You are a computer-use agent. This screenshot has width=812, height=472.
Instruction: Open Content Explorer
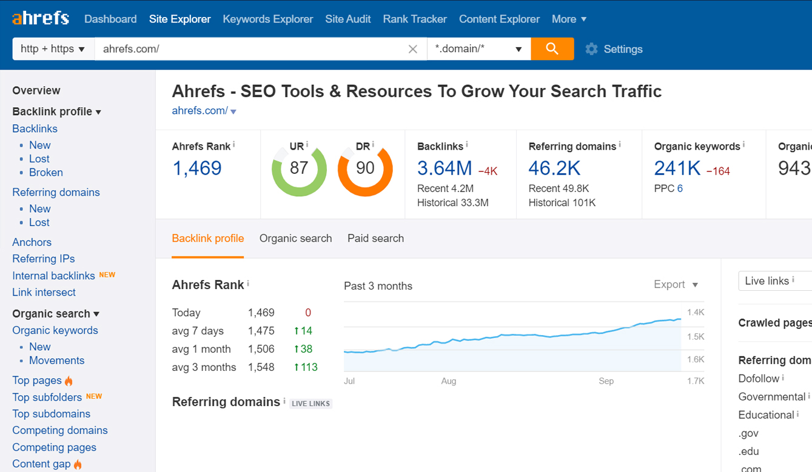[499, 19]
